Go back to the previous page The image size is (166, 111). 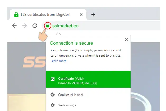(14, 26)
